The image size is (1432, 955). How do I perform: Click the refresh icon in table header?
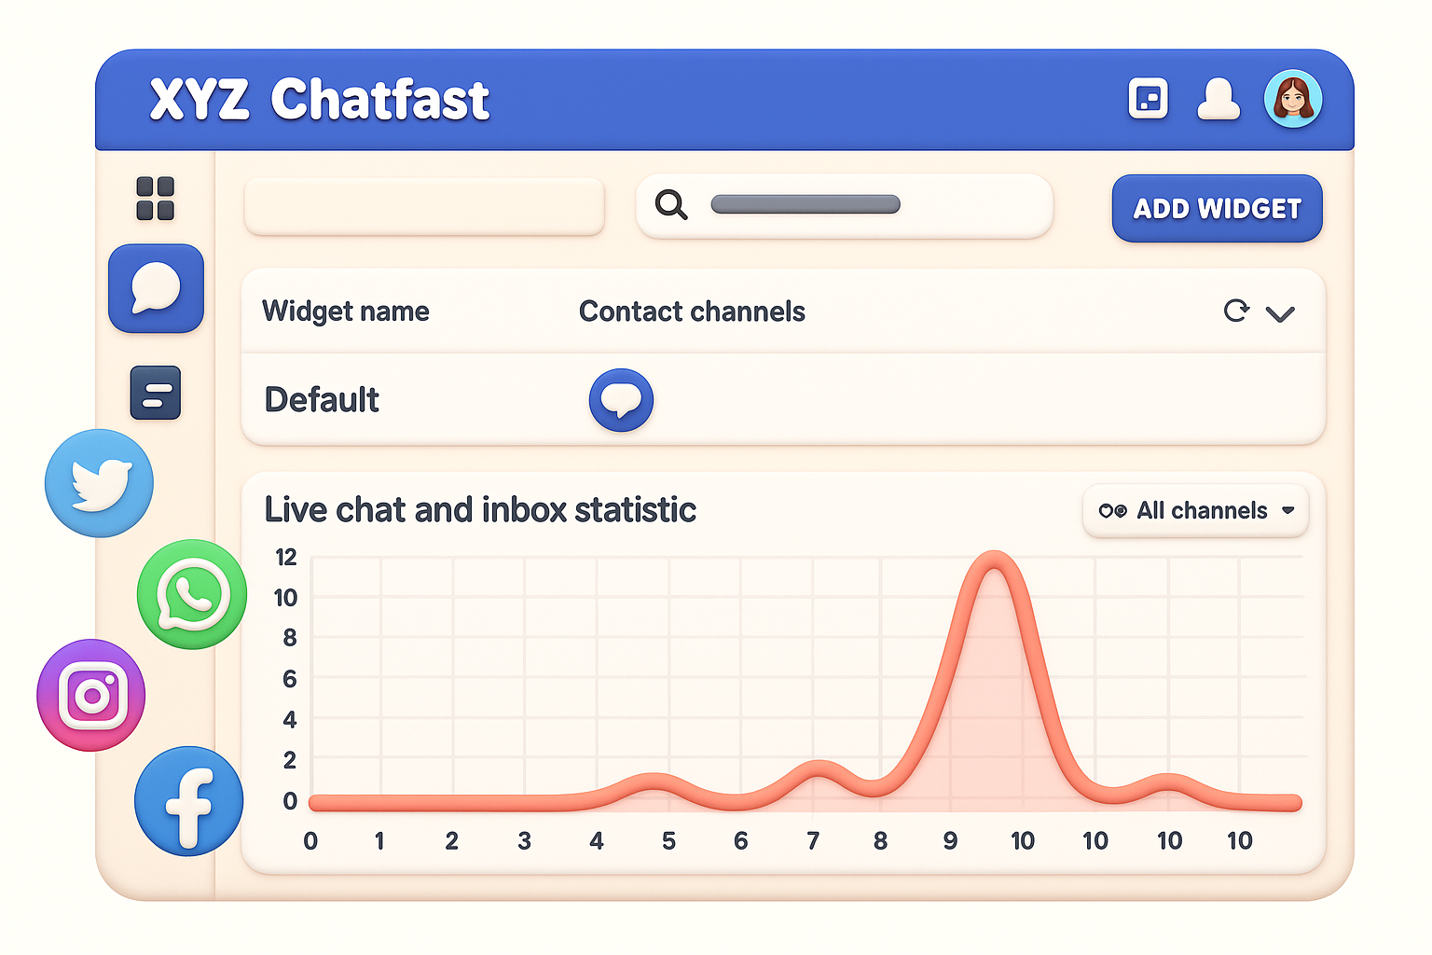click(1236, 311)
